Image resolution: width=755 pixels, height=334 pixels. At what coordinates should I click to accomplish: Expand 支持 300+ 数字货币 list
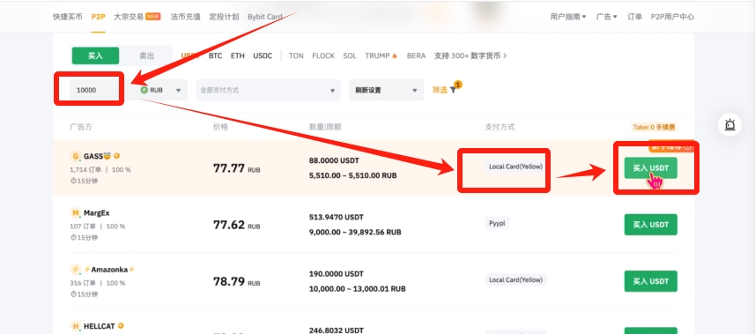470,56
